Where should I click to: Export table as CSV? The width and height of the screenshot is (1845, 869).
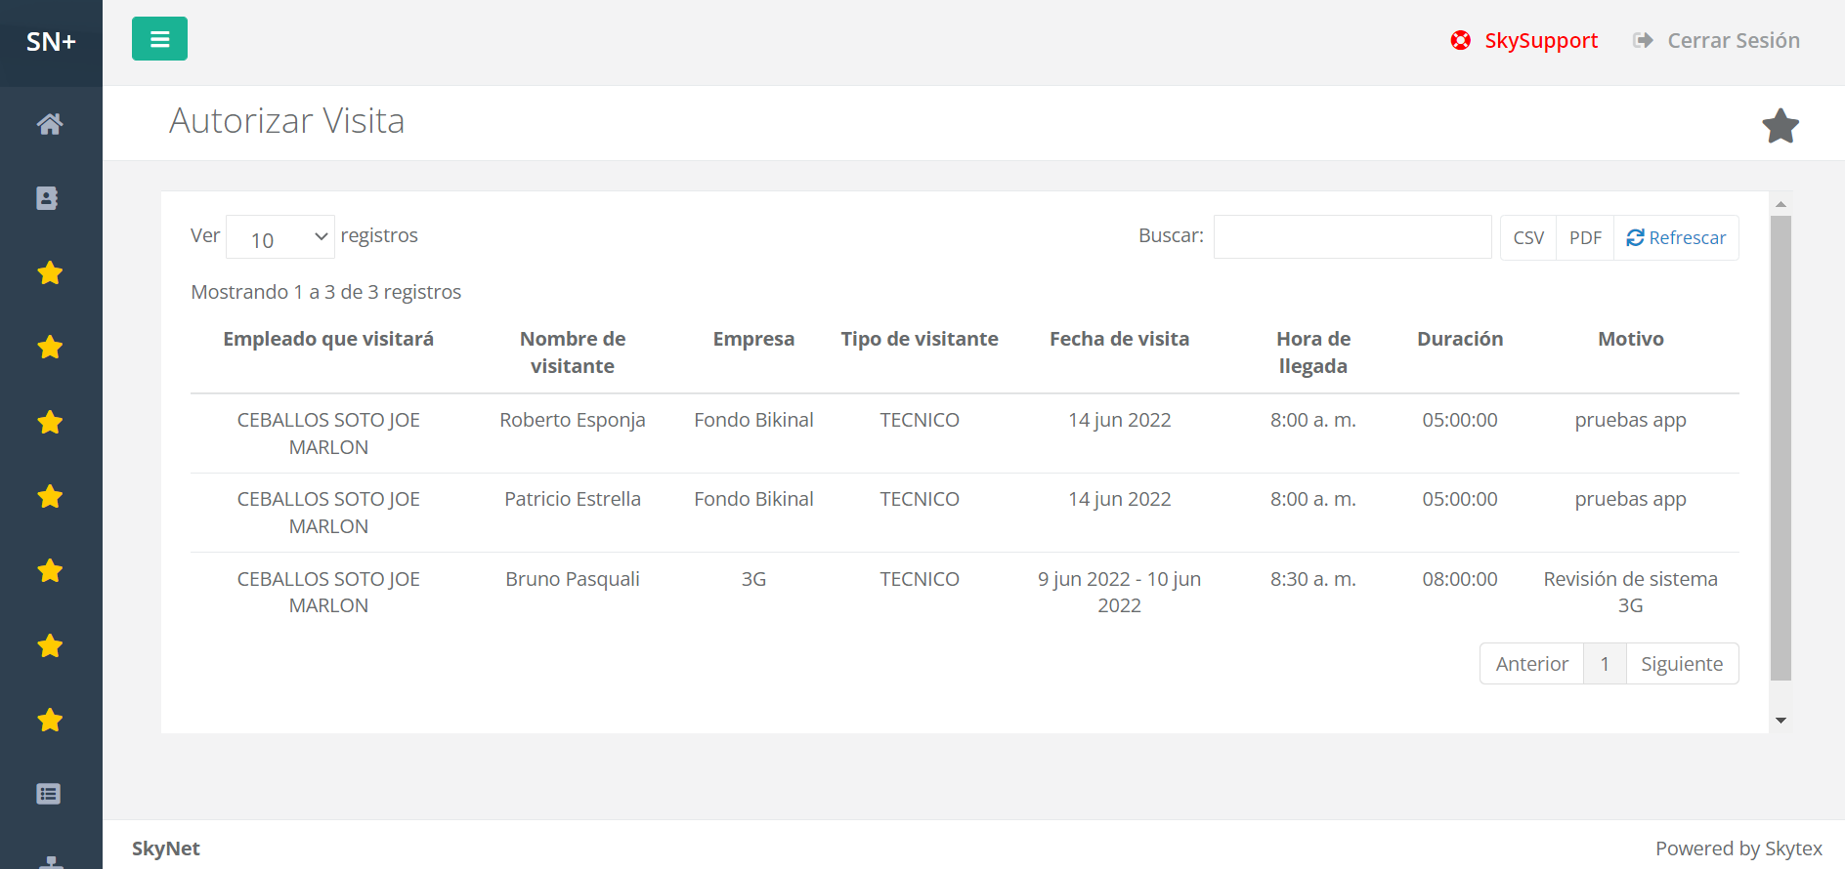point(1528,238)
